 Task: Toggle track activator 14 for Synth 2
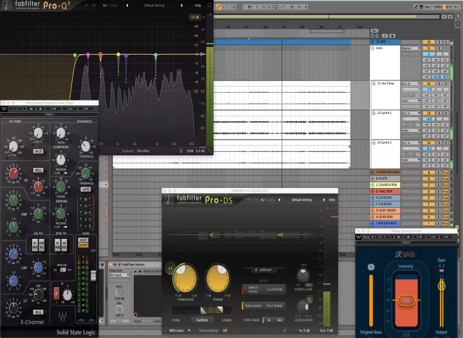click(428, 143)
